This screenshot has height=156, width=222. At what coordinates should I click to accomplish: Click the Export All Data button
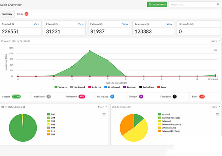coord(156,5)
